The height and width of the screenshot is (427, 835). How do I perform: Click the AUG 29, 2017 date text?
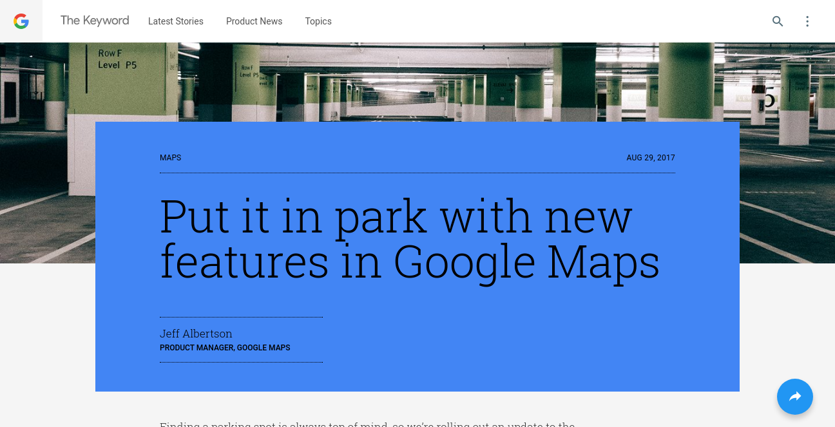tap(651, 158)
